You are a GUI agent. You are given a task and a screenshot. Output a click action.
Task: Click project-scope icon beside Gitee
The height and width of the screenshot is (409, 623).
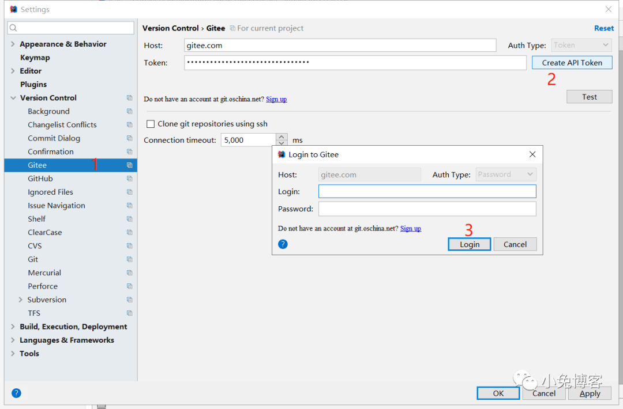pyautogui.click(x=130, y=165)
